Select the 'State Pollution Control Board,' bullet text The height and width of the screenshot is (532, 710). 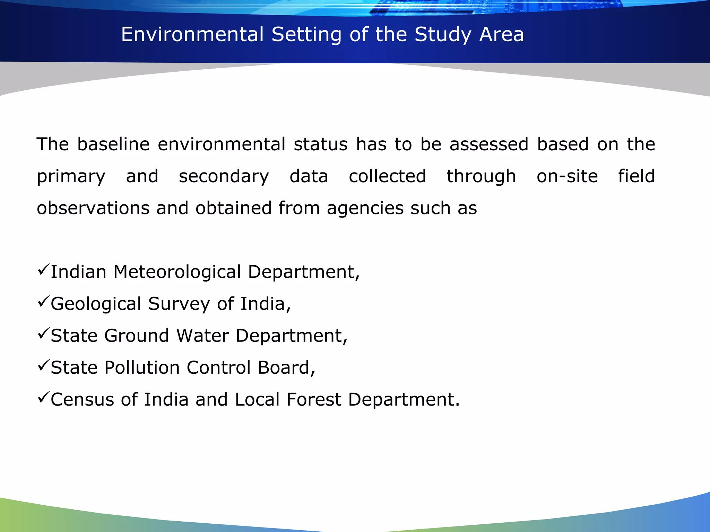(x=183, y=367)
